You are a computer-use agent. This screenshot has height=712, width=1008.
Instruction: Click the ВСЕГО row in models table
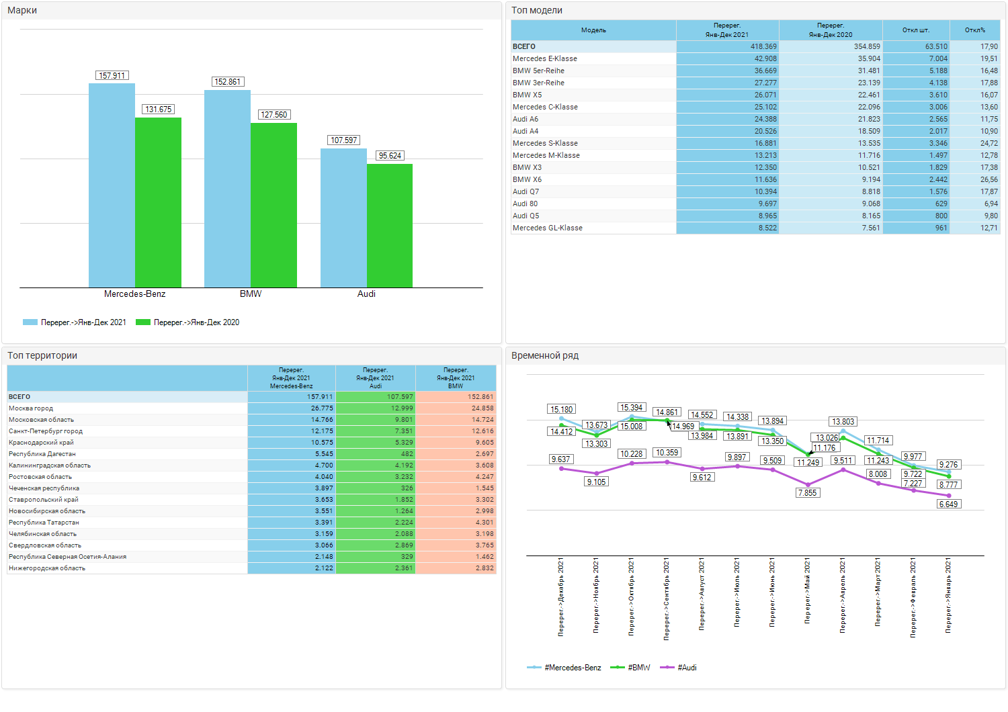pyautogui.click(x=755, y=46)
